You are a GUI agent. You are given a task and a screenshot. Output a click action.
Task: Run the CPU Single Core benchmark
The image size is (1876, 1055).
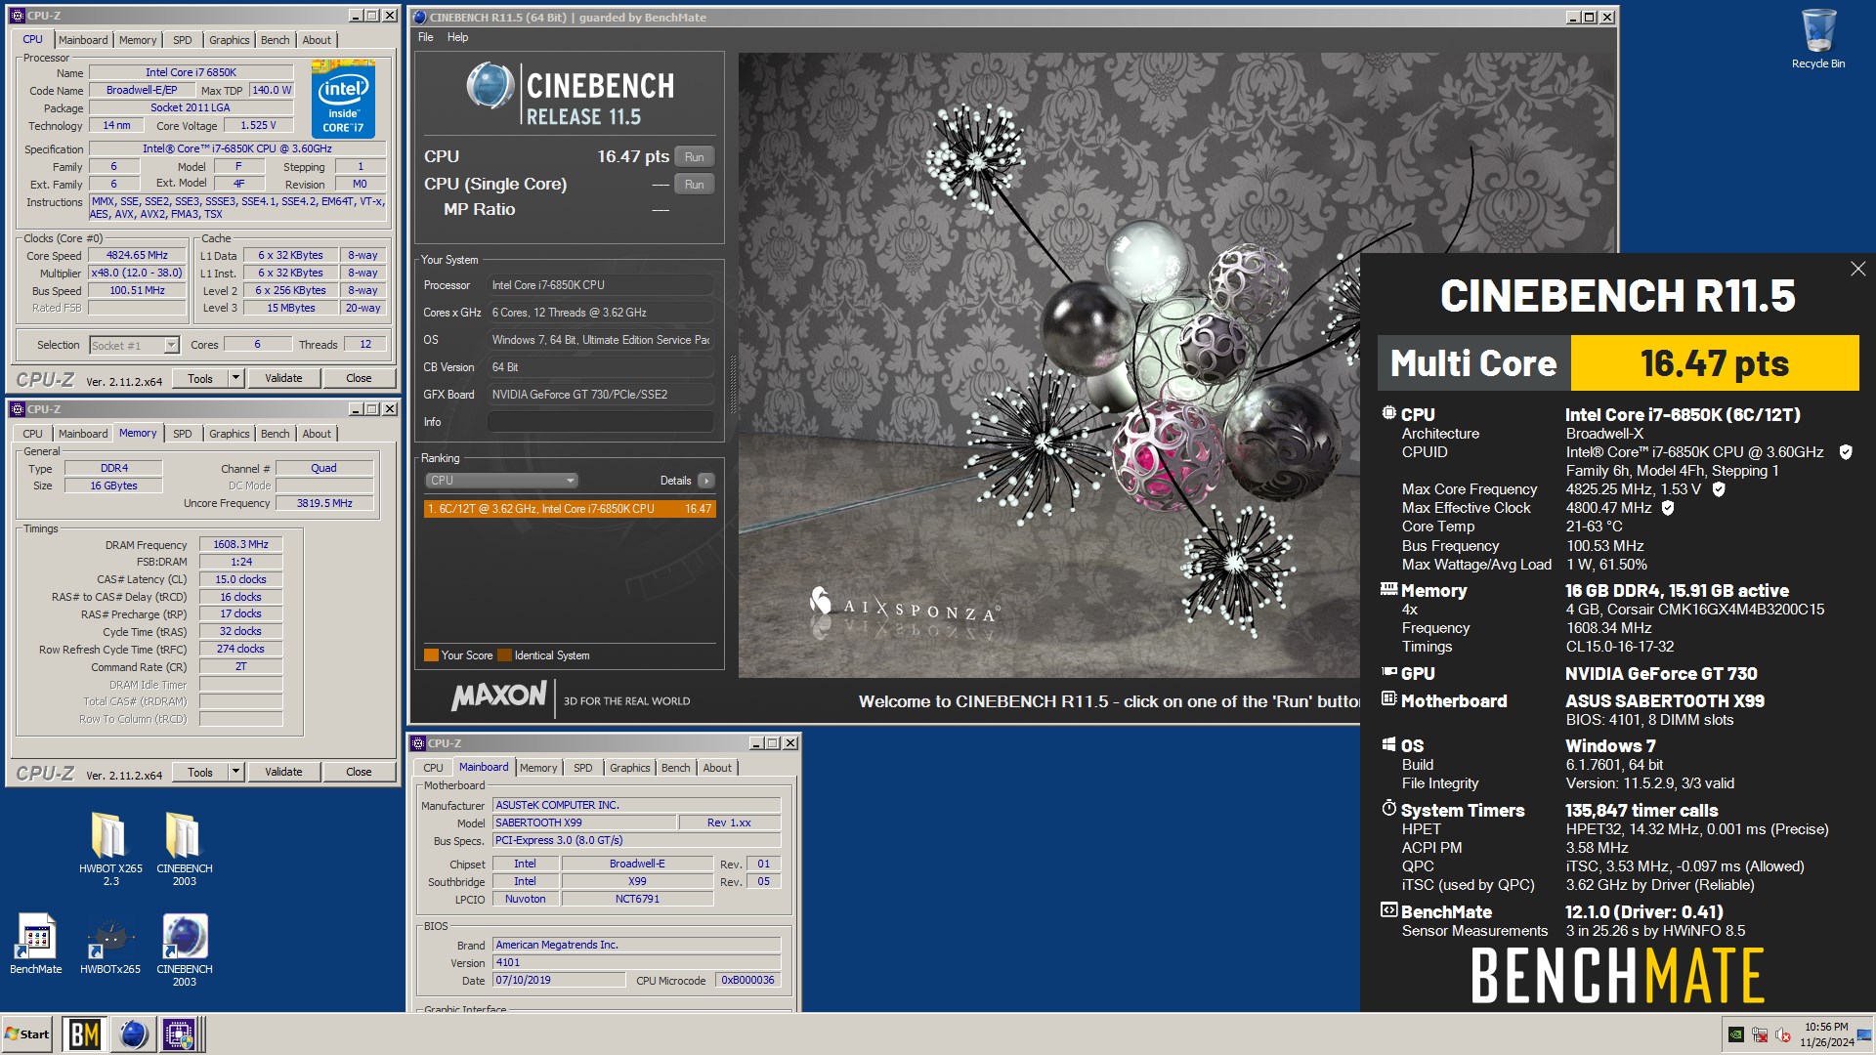[x=695, y=185]
